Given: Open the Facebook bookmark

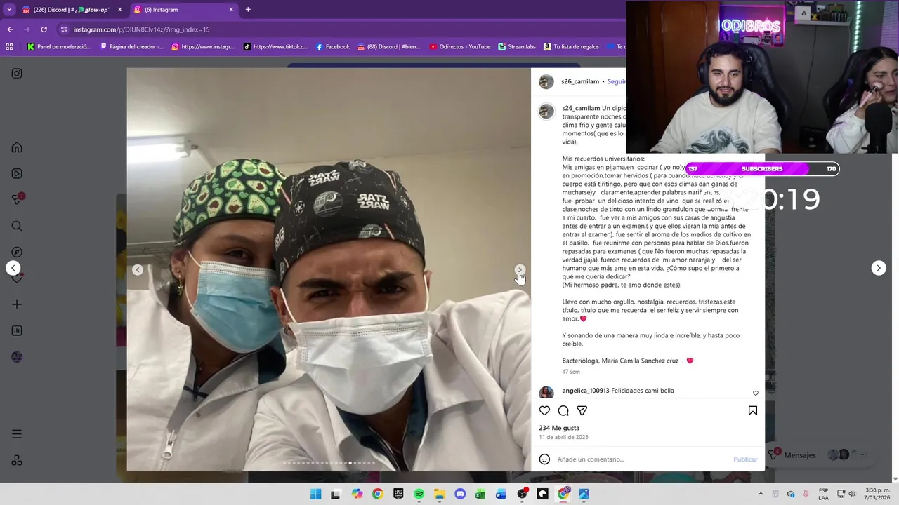Looking at the screenshot, I should coord(333,47).
